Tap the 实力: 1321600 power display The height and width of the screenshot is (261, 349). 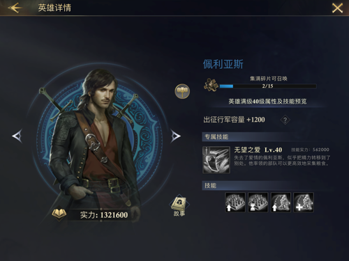pos(104,215)
